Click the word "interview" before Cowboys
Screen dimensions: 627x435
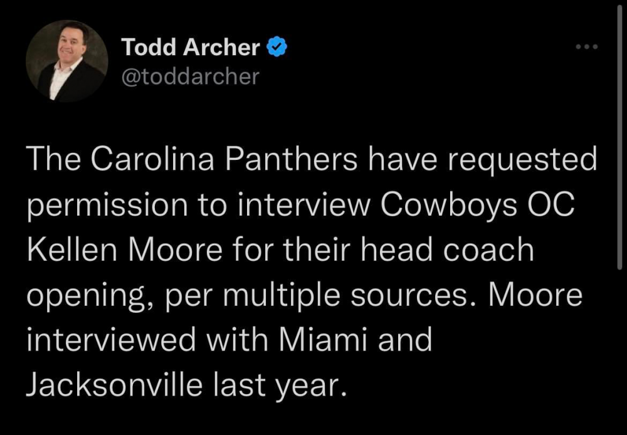click(x=307, y=206)
